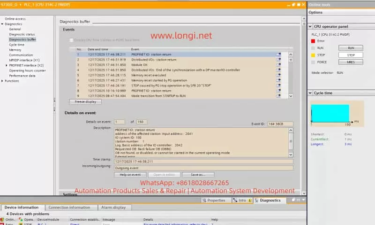This screenshot has height=225, width=375.
Task: Click the Properties tab icon
Action: point(204,200)
